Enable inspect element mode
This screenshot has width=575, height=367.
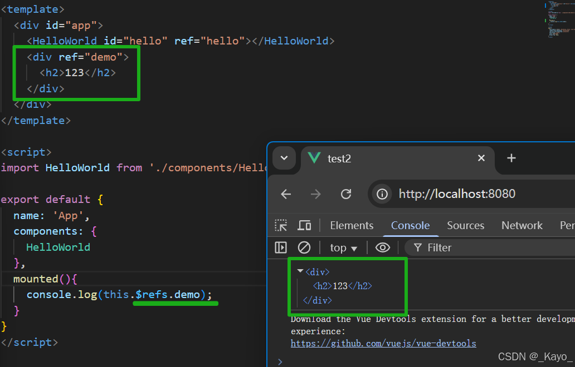point(281,225)
